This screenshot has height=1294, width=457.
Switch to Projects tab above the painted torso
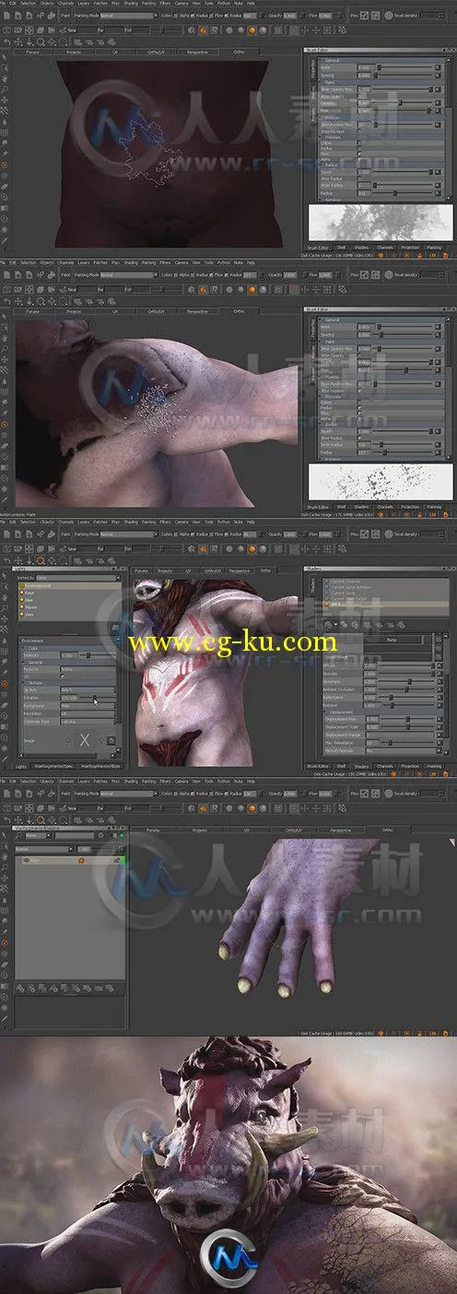[x=164, y=570]
